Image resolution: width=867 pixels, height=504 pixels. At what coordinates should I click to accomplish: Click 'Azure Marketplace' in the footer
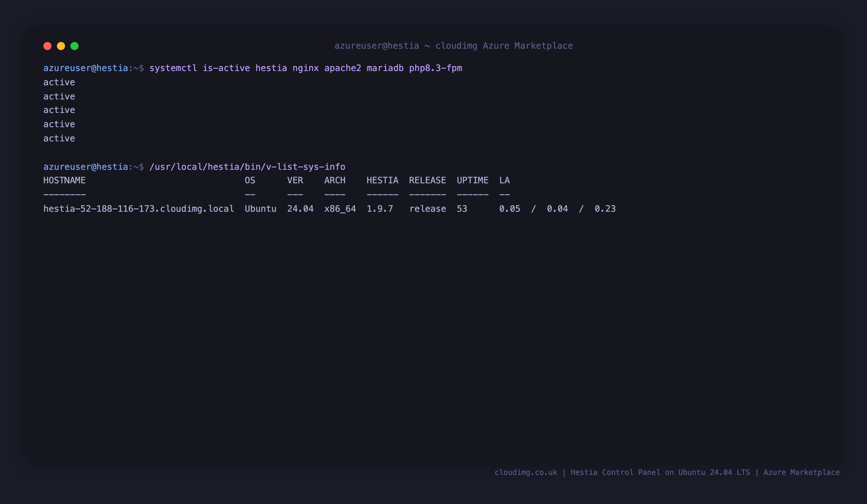click(802, 473)
